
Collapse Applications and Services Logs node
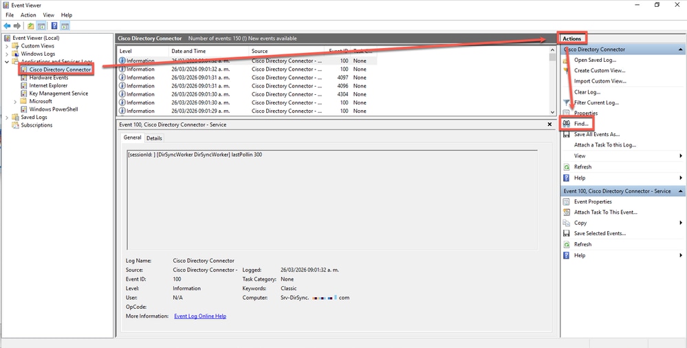click(7, 62)
